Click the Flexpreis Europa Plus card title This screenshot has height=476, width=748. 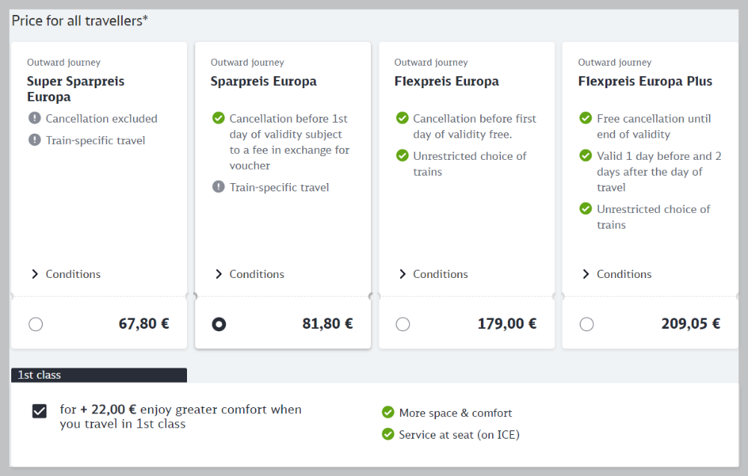[x=645, y=81]
